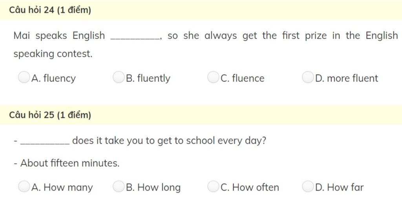402x202 pixels.
Task: Click the 'speaking contest.' text line
Action: click(x=53, y=54)
